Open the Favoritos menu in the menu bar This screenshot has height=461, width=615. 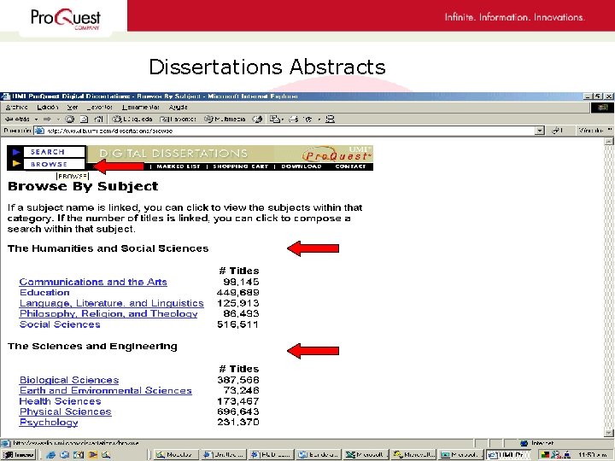coord(100,107)
